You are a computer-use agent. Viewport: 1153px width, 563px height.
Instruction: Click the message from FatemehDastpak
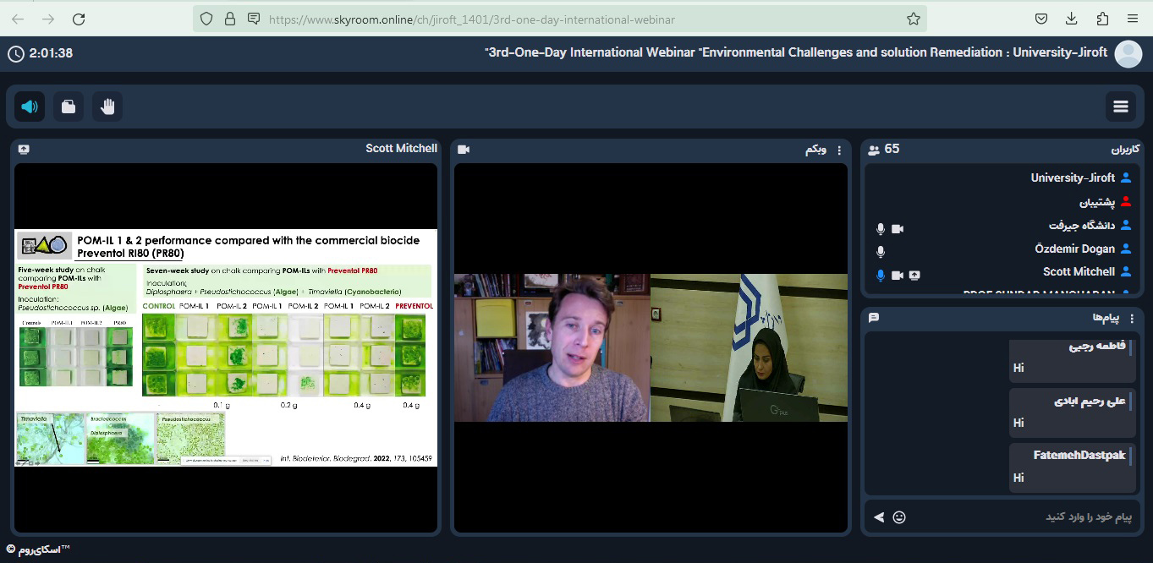[1072, 467]
